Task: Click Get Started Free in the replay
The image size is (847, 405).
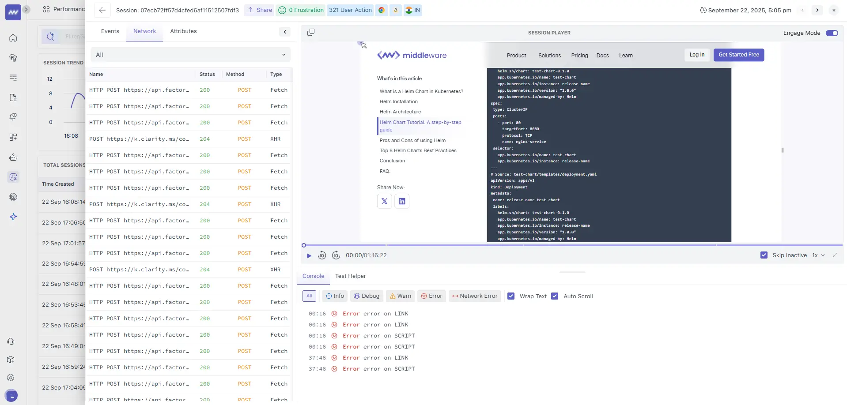Action: click(x=738, y=55)
